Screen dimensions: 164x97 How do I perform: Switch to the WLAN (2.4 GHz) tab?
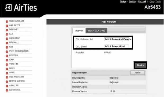[x=97, y=31]
